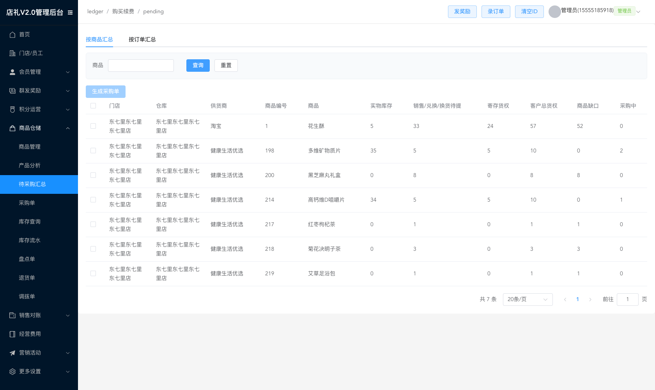Select the 更多设置 gear icon
The height and width of the screenshot is (390, 655).
click(x=12, y=372)
